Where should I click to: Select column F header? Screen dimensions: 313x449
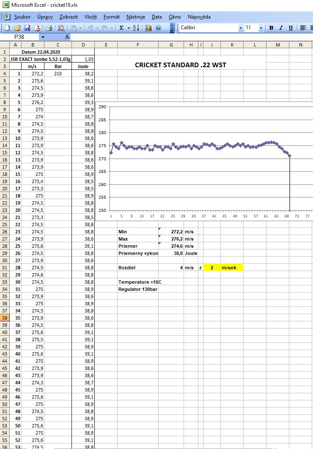click(138, 45)
